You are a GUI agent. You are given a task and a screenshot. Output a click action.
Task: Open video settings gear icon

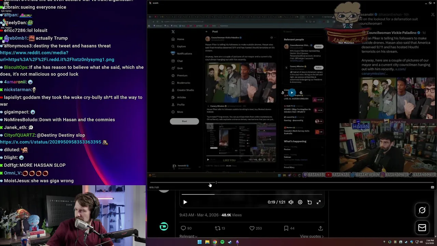(300, 202)
